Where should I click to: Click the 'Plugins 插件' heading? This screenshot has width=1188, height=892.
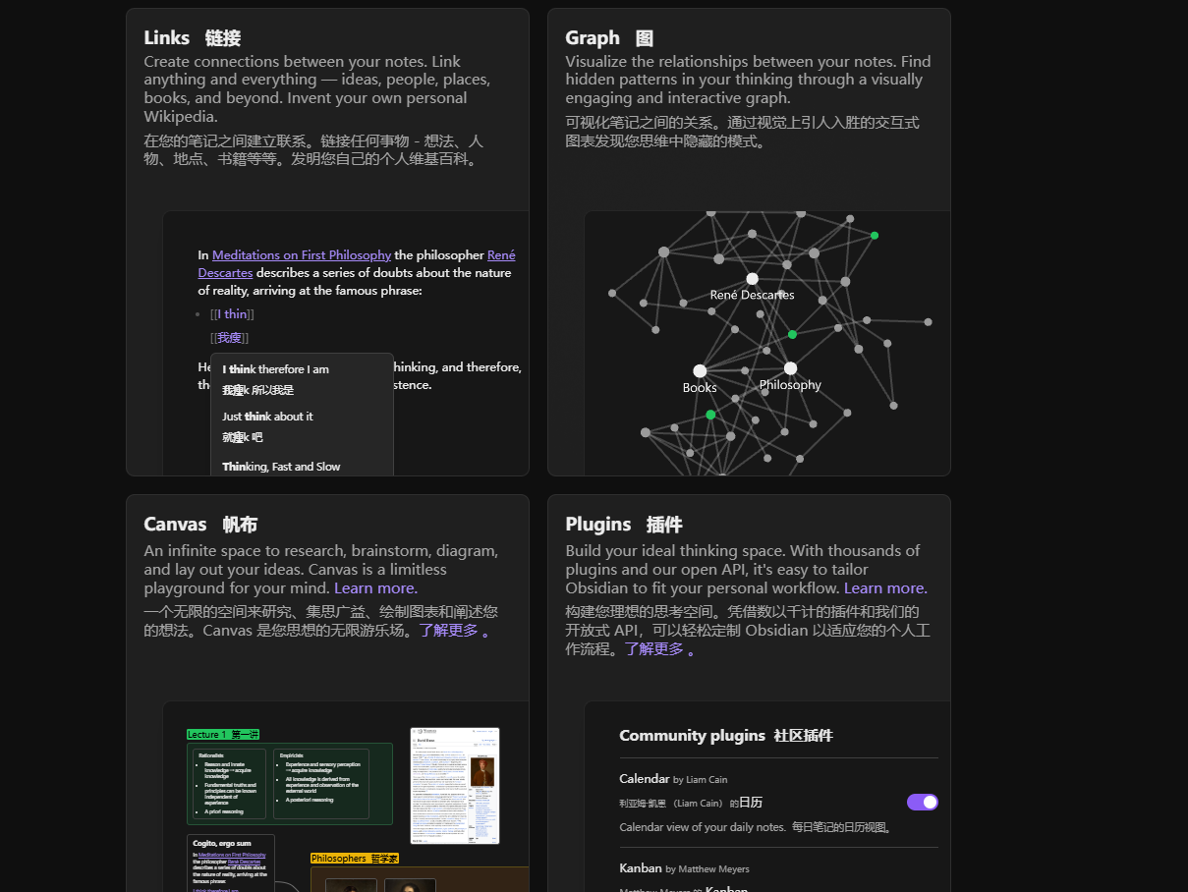tap(624, 525)
